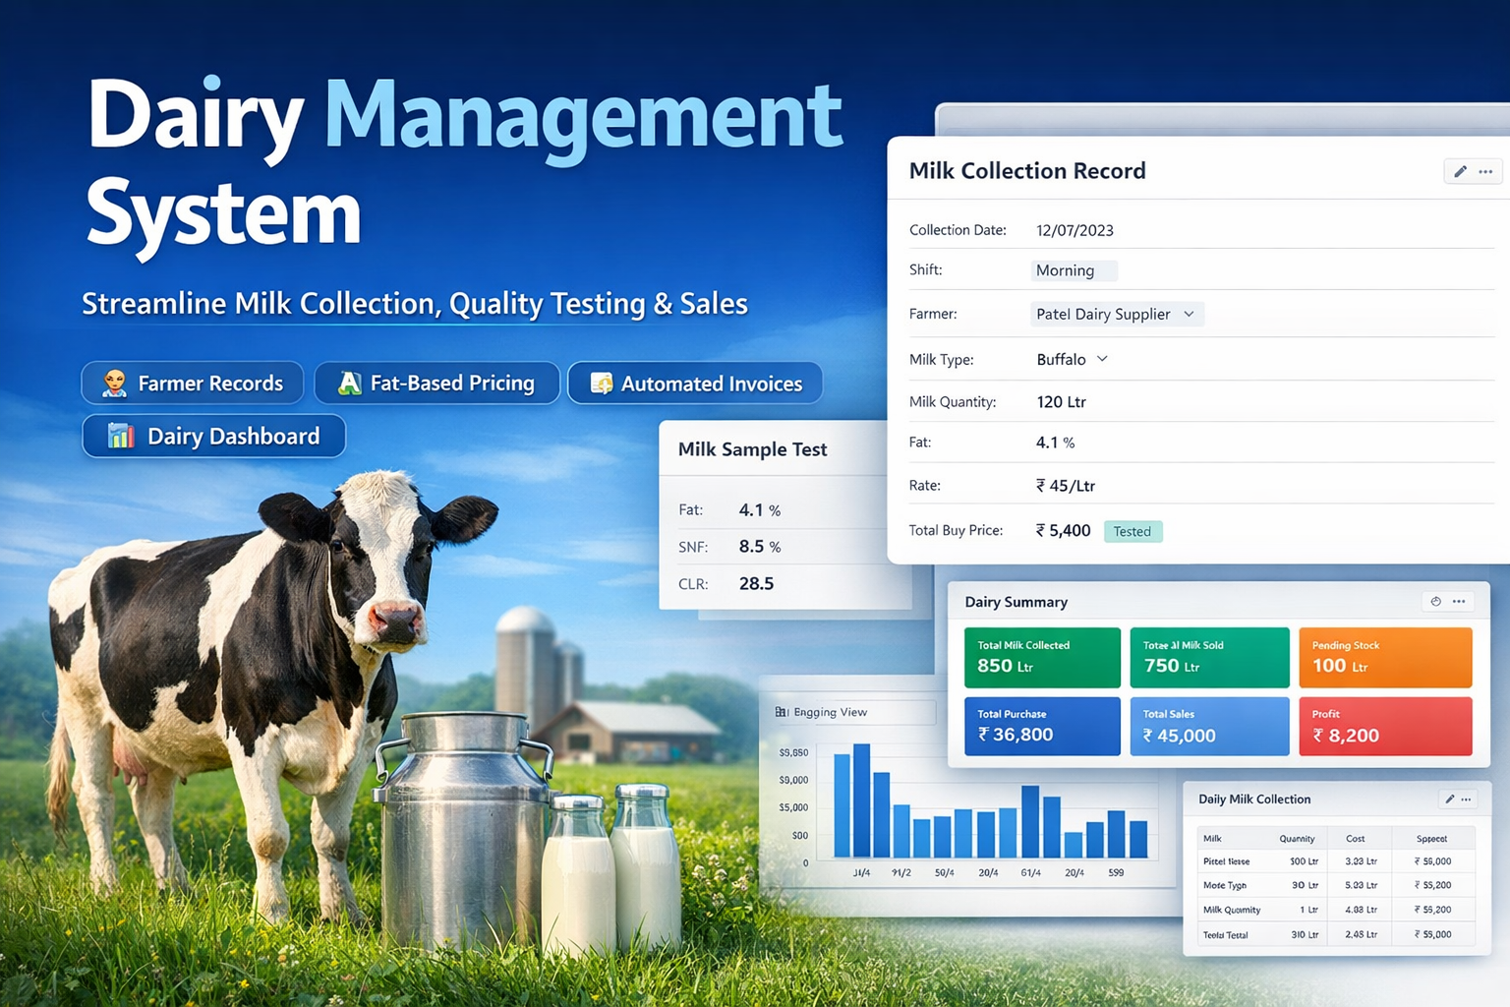Click the chart icon beside Engging View
The height and width of the screenshot is (1007, 1510).
click(x=782, y=712)
